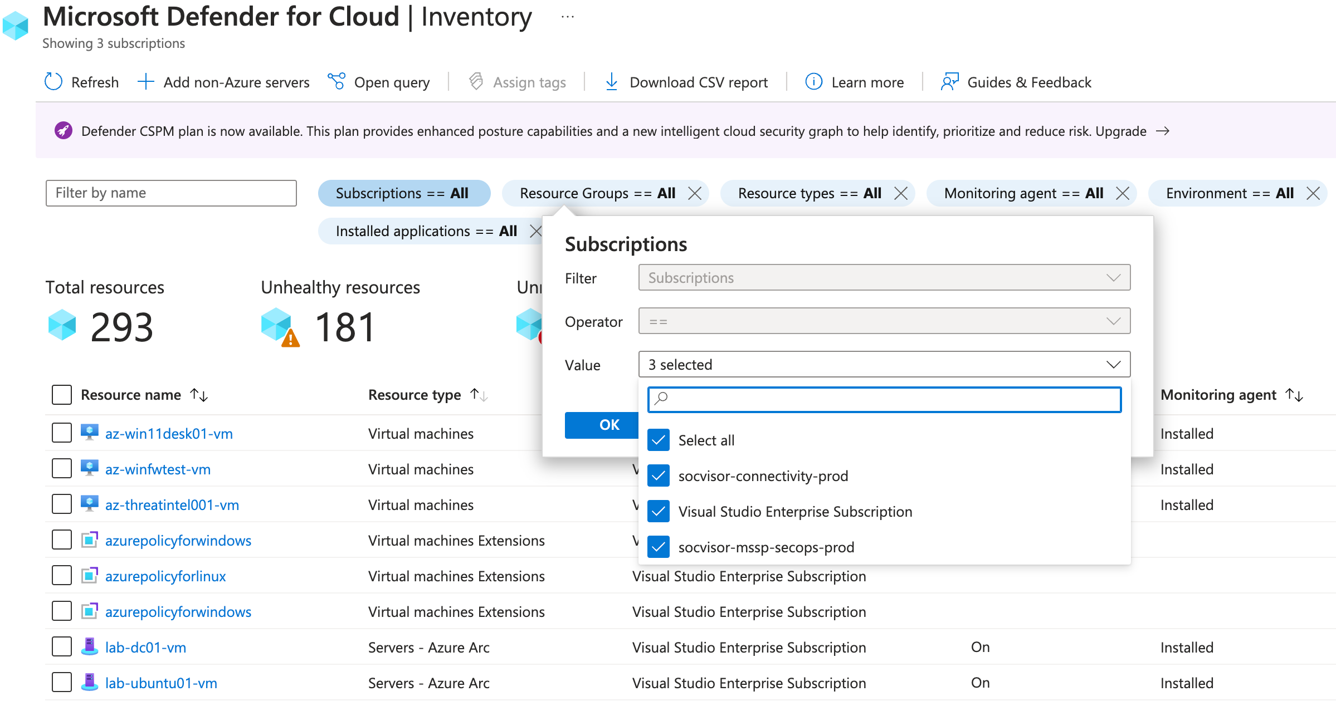Image resolution: width=1336 pixels, height=706 pixels.
Task: Click the Assign tags tag icon
Action: (476, 82)
